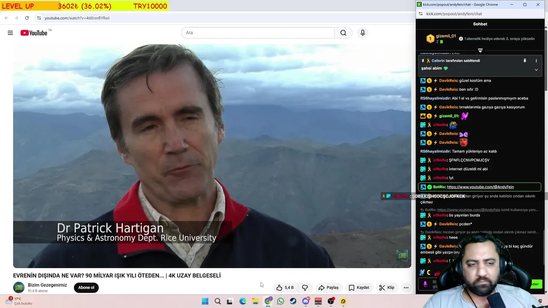Go forward in the YouTube browser window
The height and width of the screenshot is (308, 548).
(x=17, y=18)
